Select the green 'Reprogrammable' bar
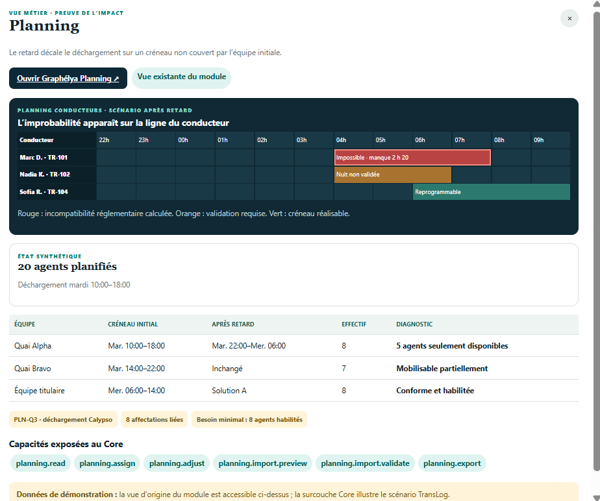Screen dimensions: 600x501 492,192
